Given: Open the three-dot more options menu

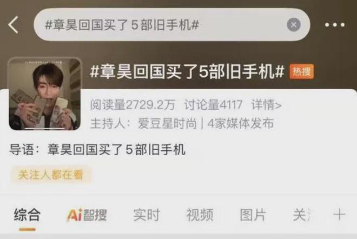Looking at the screenshot, I should click(x=335, y=24).
